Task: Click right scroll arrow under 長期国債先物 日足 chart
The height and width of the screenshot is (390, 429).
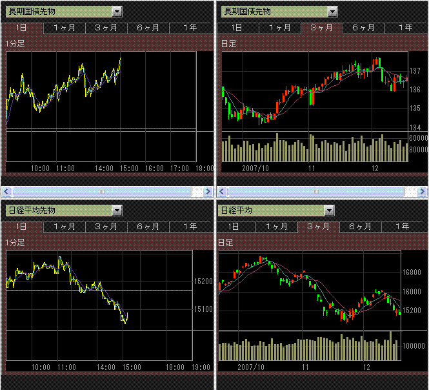Action: [423, 191]
